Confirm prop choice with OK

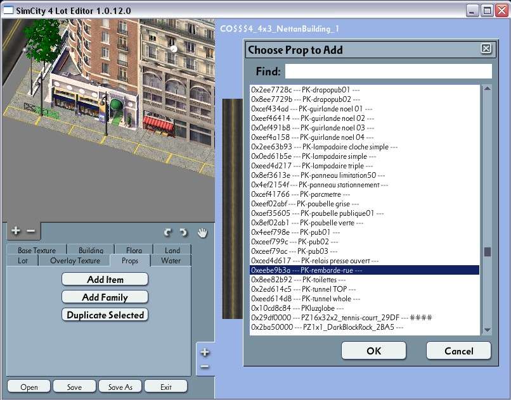tap(373, 351)
